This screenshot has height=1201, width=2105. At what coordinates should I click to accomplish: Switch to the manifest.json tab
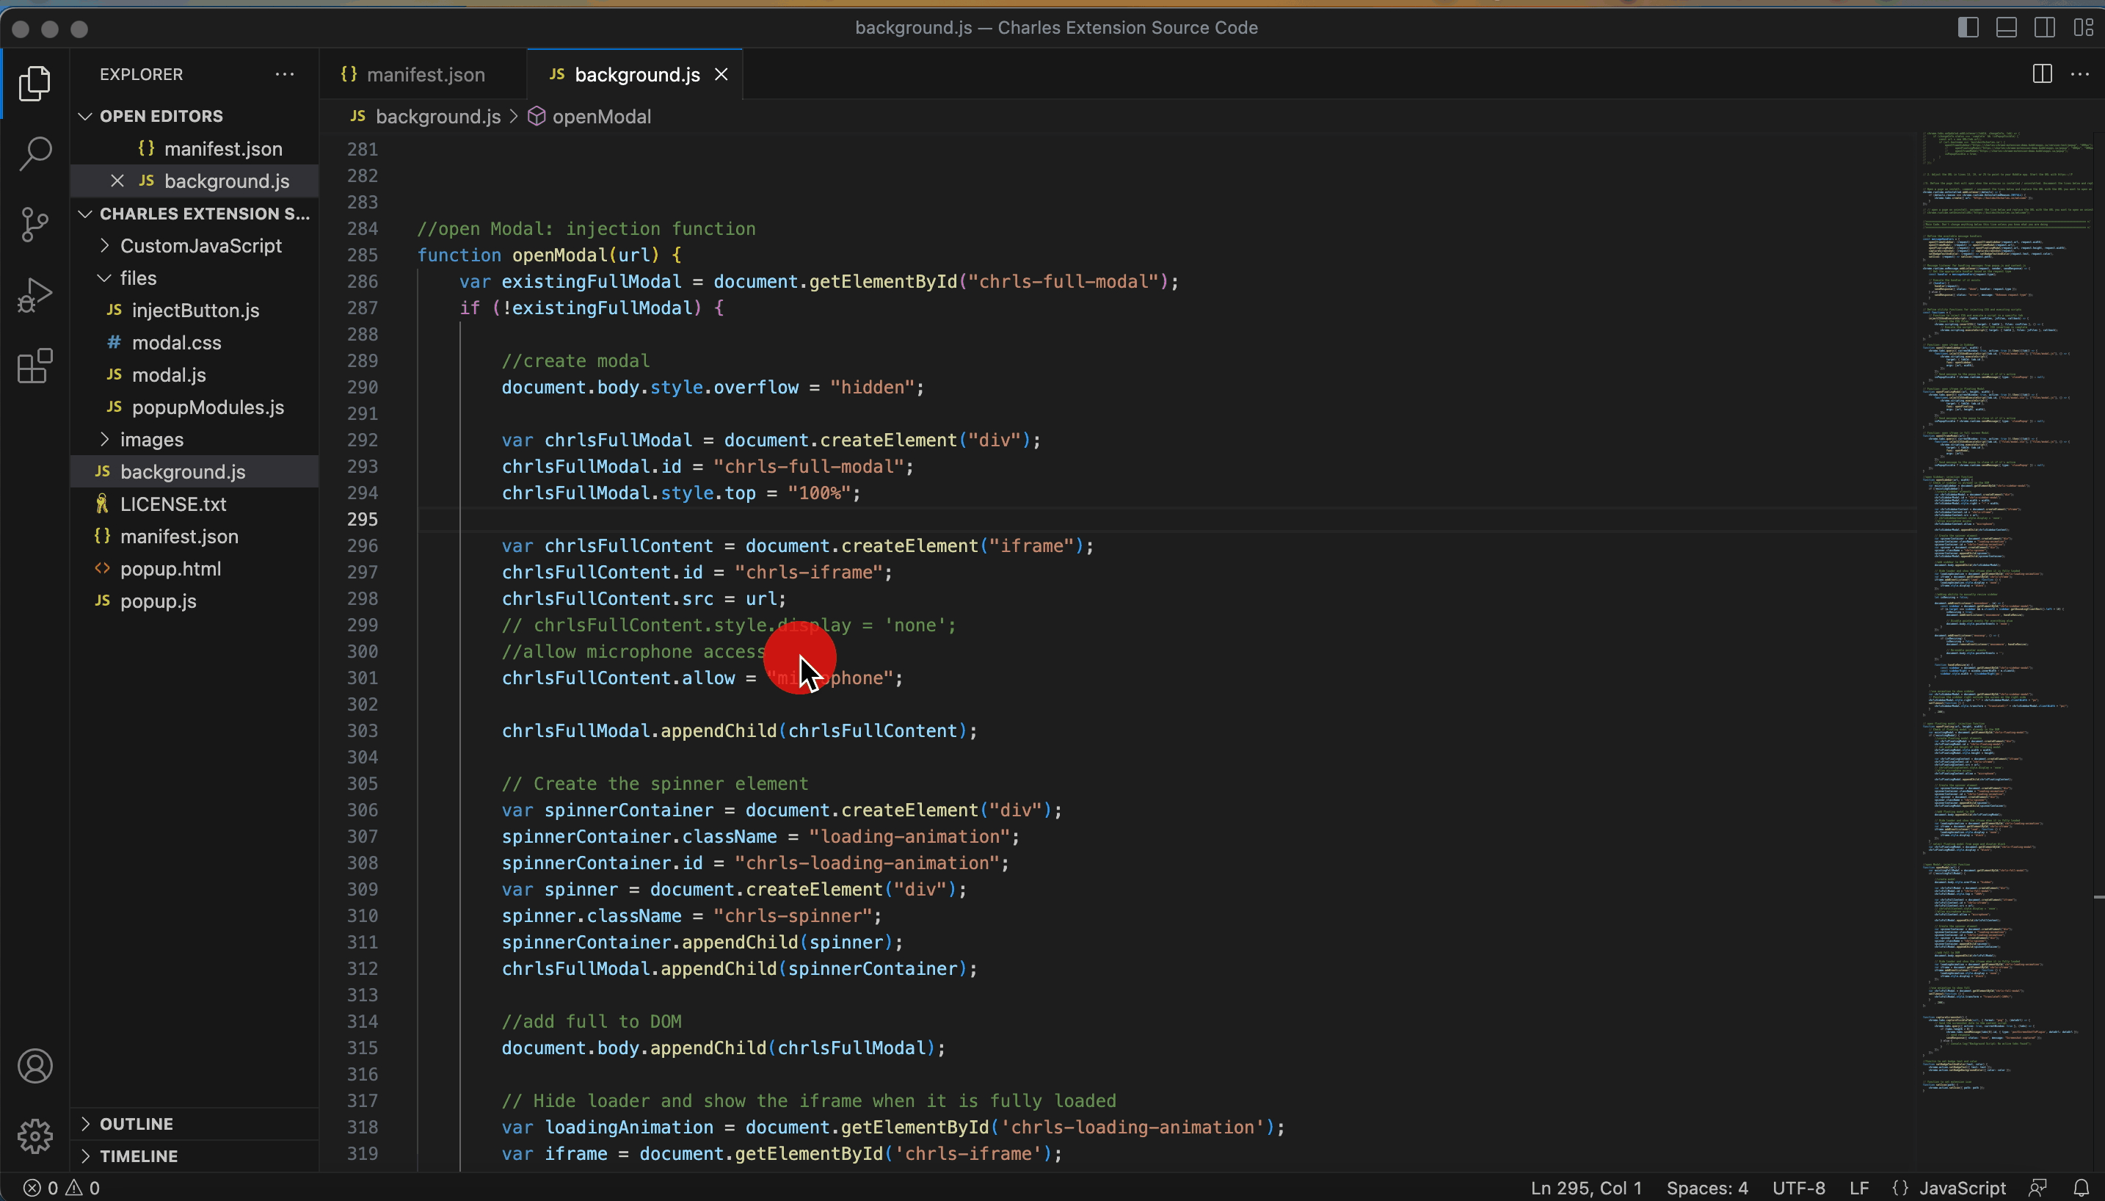coord(425,75)
